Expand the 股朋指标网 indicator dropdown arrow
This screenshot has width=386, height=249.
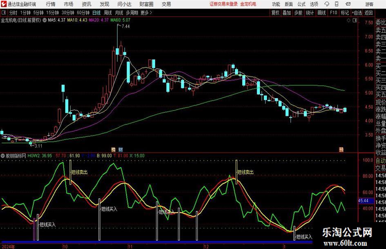(3, 156)
